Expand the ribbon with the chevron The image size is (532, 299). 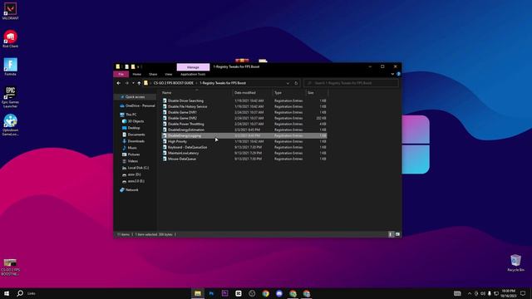(x=392, y=74)
